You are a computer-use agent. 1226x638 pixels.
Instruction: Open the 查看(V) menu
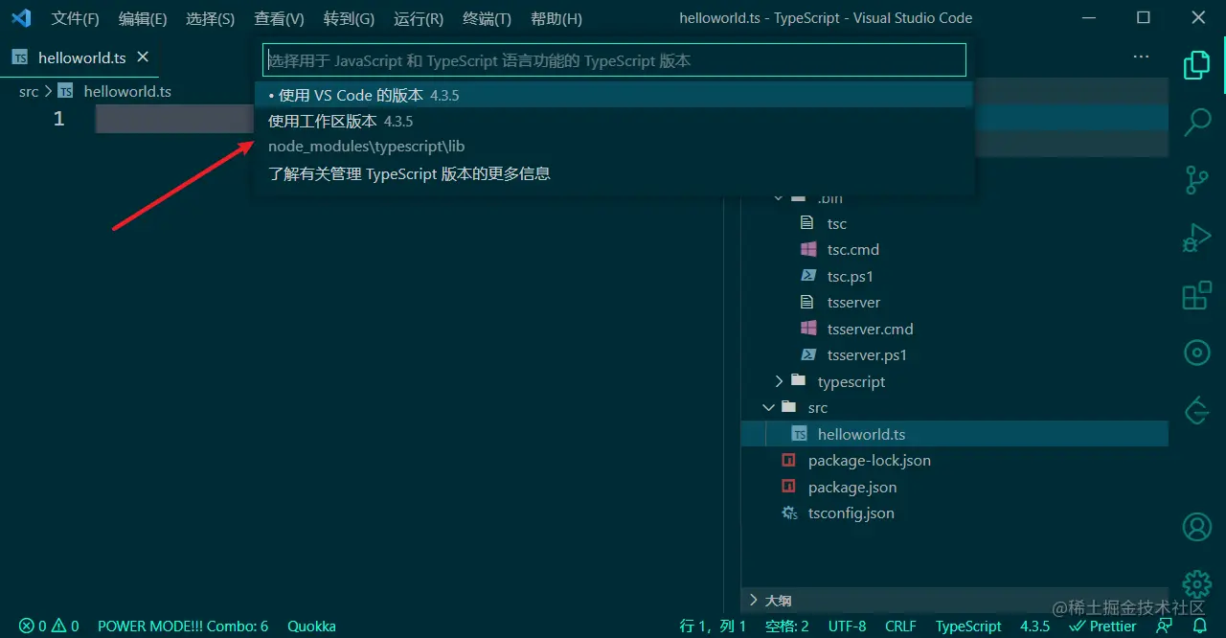(x=279, y=18)
